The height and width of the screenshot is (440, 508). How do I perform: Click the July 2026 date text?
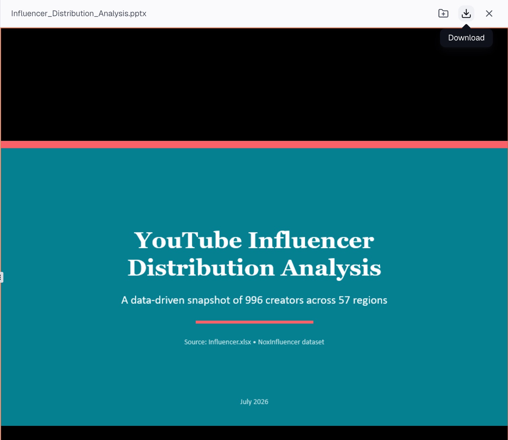pos(254,402)
